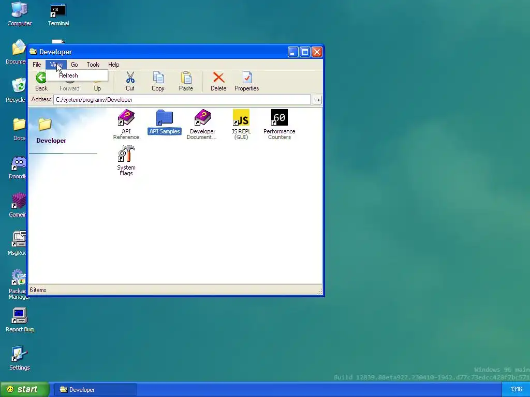The height and width of the screenshot is (397, 530).
Task: Click the Paste toolbar button
Action: click(x=186, y=82)
